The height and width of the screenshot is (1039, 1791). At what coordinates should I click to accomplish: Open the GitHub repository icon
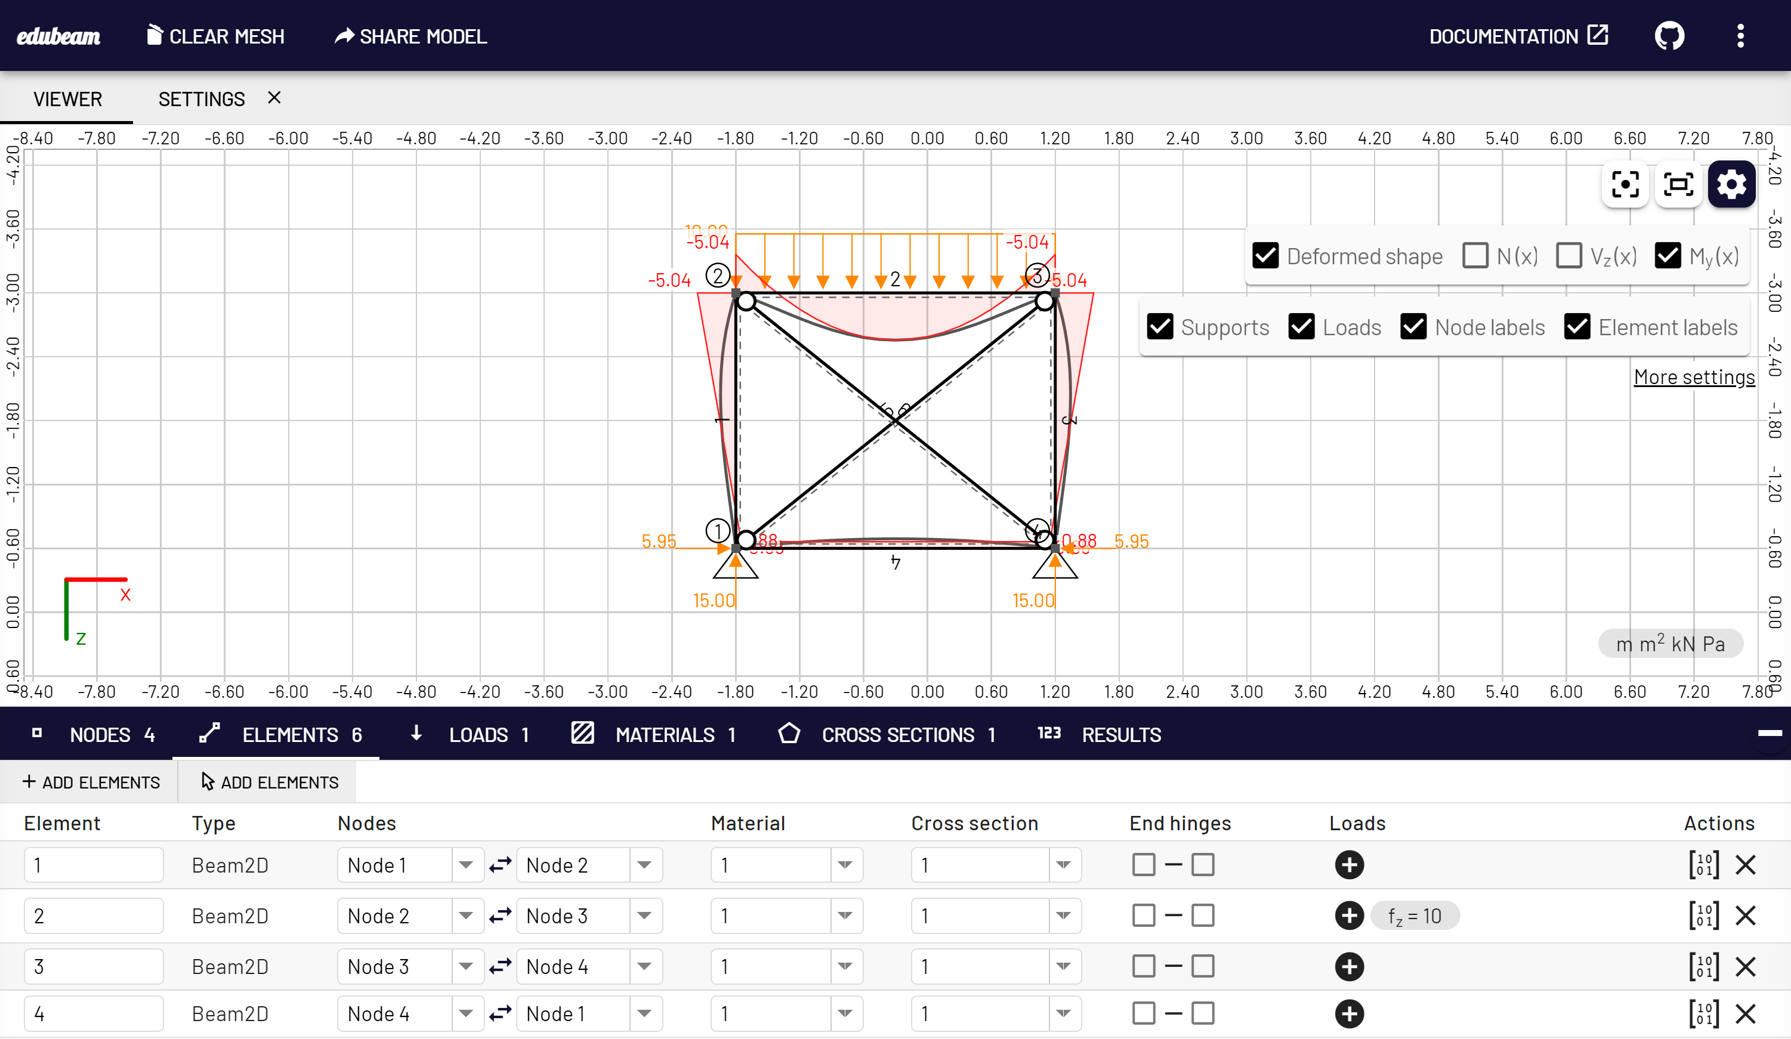(x=1669, y=36)
